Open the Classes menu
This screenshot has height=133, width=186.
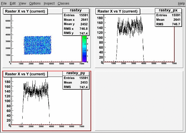click(64, 3)
